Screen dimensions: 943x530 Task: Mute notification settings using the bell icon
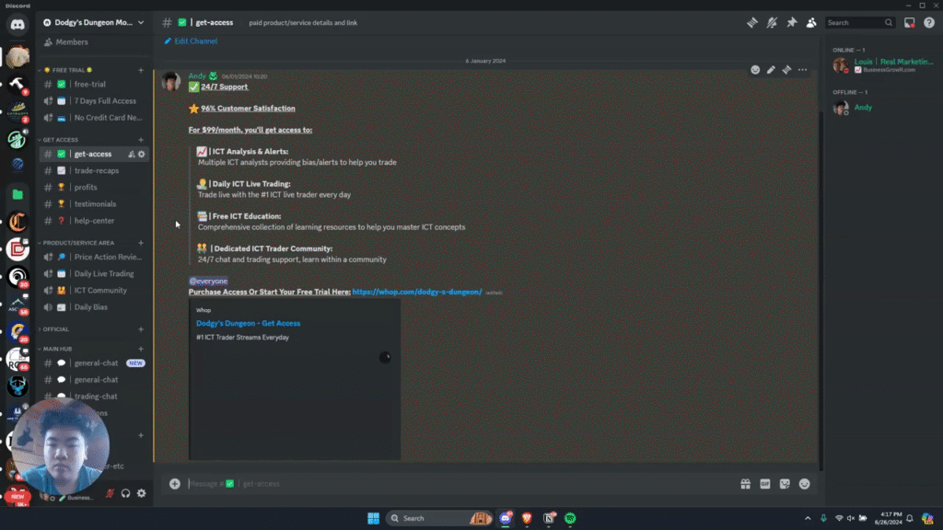[x=772, y=22]
